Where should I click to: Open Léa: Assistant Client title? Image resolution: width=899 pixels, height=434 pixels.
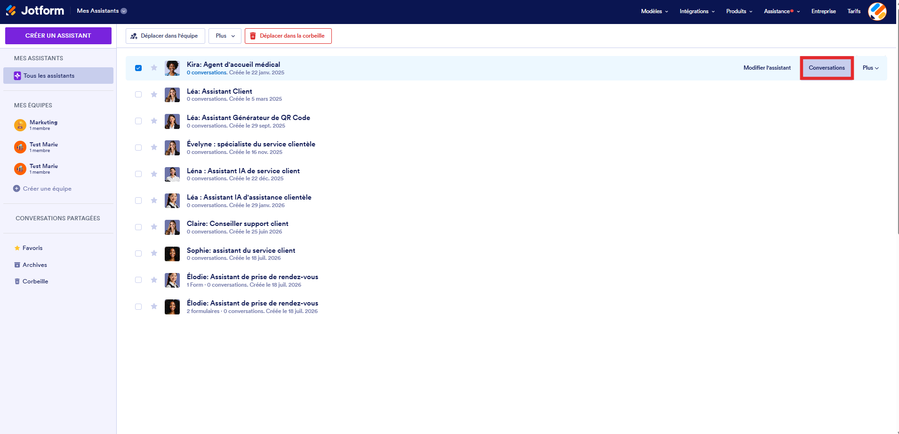coord(219,91)
